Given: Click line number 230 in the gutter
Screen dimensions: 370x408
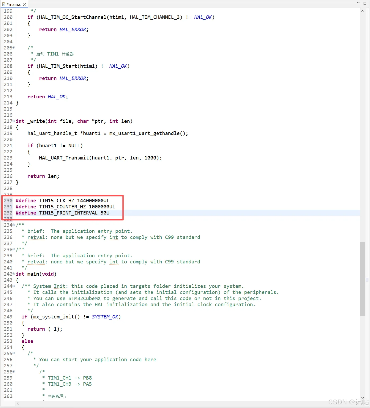Looking at the screenshot, I should click(x=8, y=200).
